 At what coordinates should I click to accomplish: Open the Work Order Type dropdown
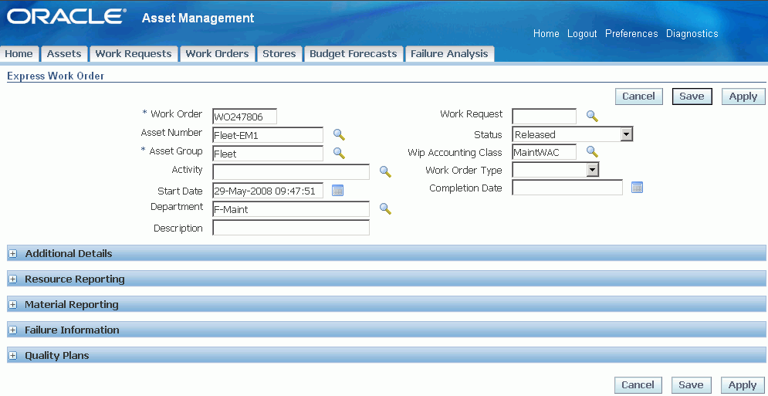click(x=556, y=170)
